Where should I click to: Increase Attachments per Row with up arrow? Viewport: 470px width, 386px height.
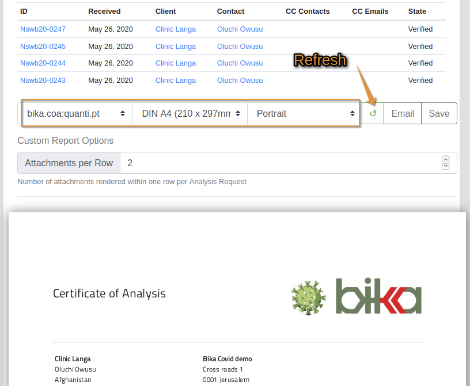445,159
